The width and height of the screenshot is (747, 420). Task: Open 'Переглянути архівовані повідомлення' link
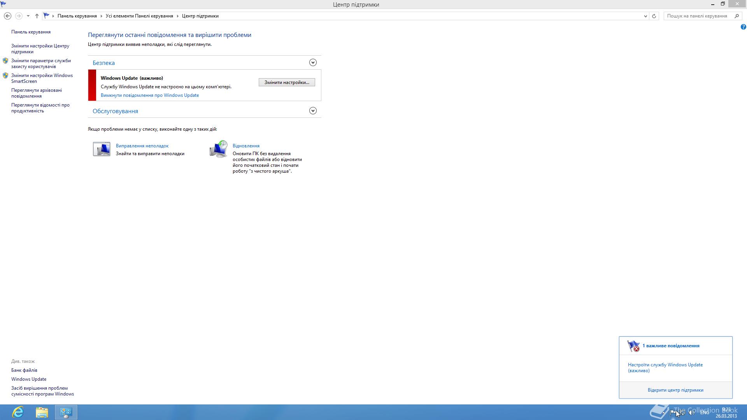click(x=37, y=93)
